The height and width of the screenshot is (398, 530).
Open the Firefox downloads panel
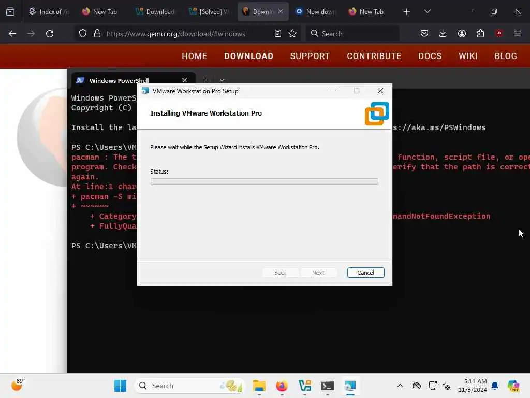pyautogui.click(x=443, y=34)
